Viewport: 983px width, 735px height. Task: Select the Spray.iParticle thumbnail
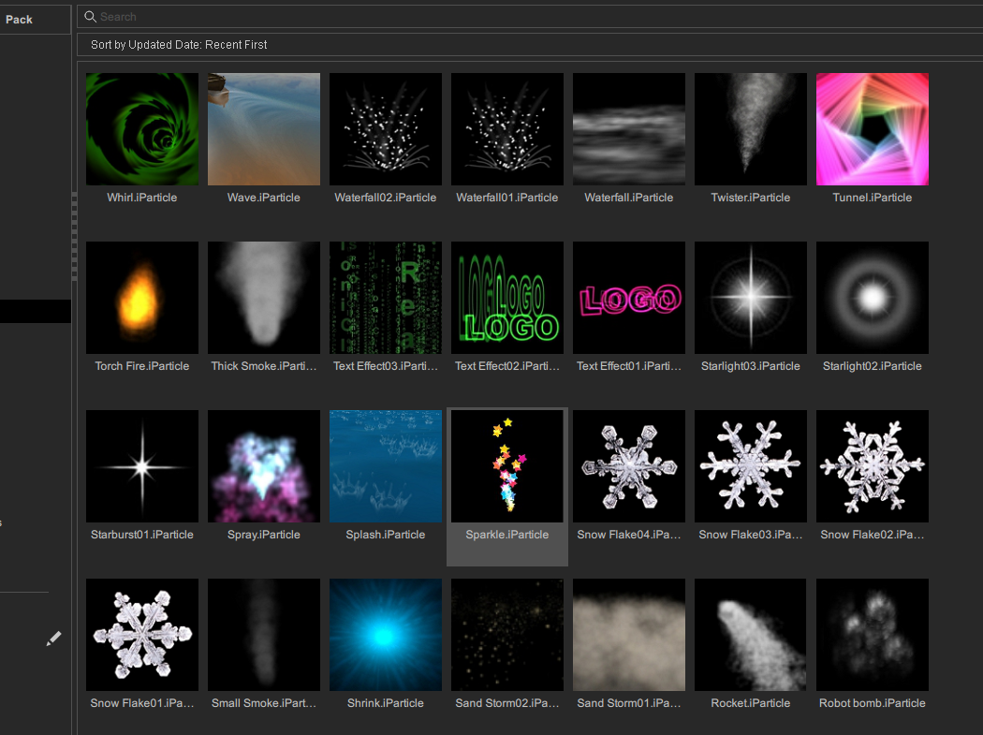(264, 466)
